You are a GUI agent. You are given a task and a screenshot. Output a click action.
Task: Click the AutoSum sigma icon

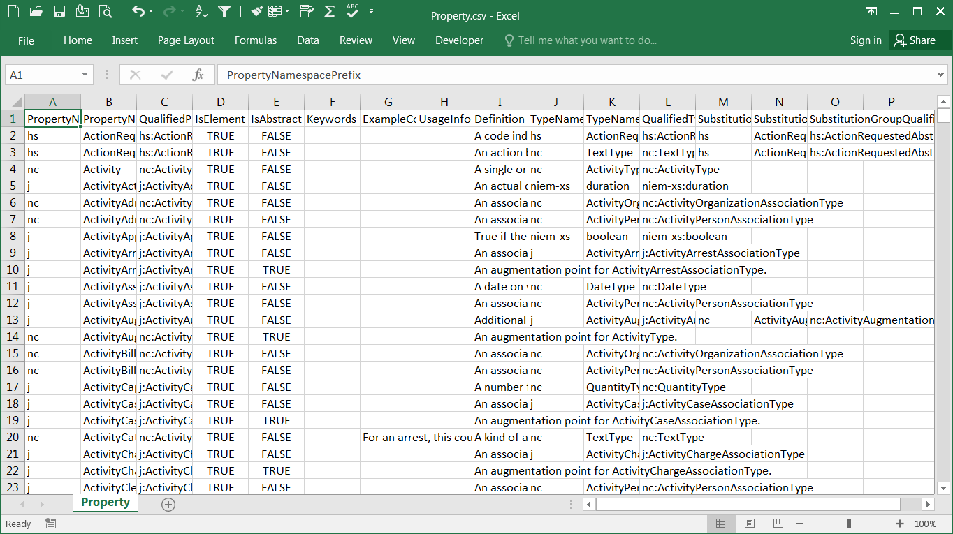pos(330,12)
